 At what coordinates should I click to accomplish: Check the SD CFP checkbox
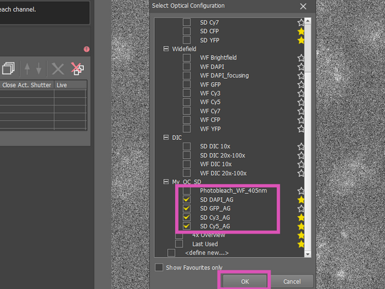tap(187, 31)
